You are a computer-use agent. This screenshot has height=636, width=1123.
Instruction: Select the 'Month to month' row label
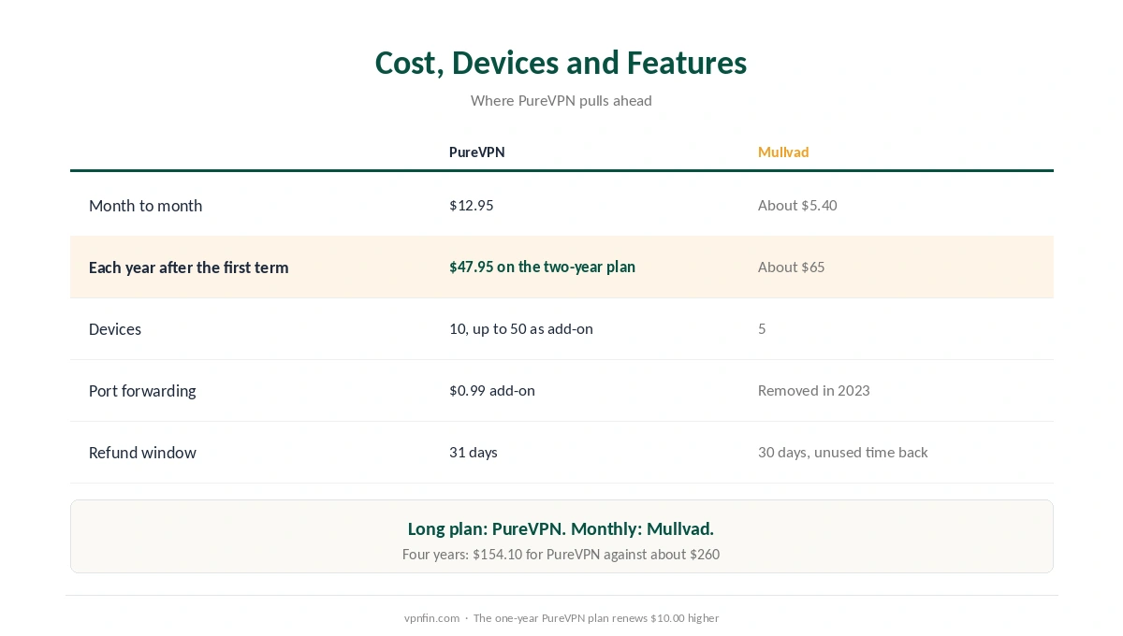tap(145, 206)
